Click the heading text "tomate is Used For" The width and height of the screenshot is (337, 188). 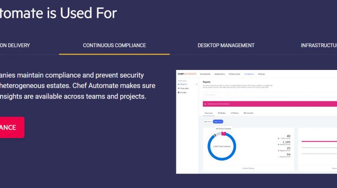[58, 13]
